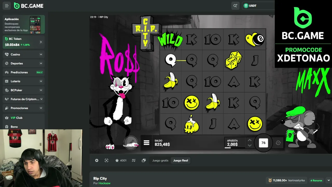Open the BCPoker sidebar item
This screenshot has height=187, width=332.
click(x=24, y=90)
